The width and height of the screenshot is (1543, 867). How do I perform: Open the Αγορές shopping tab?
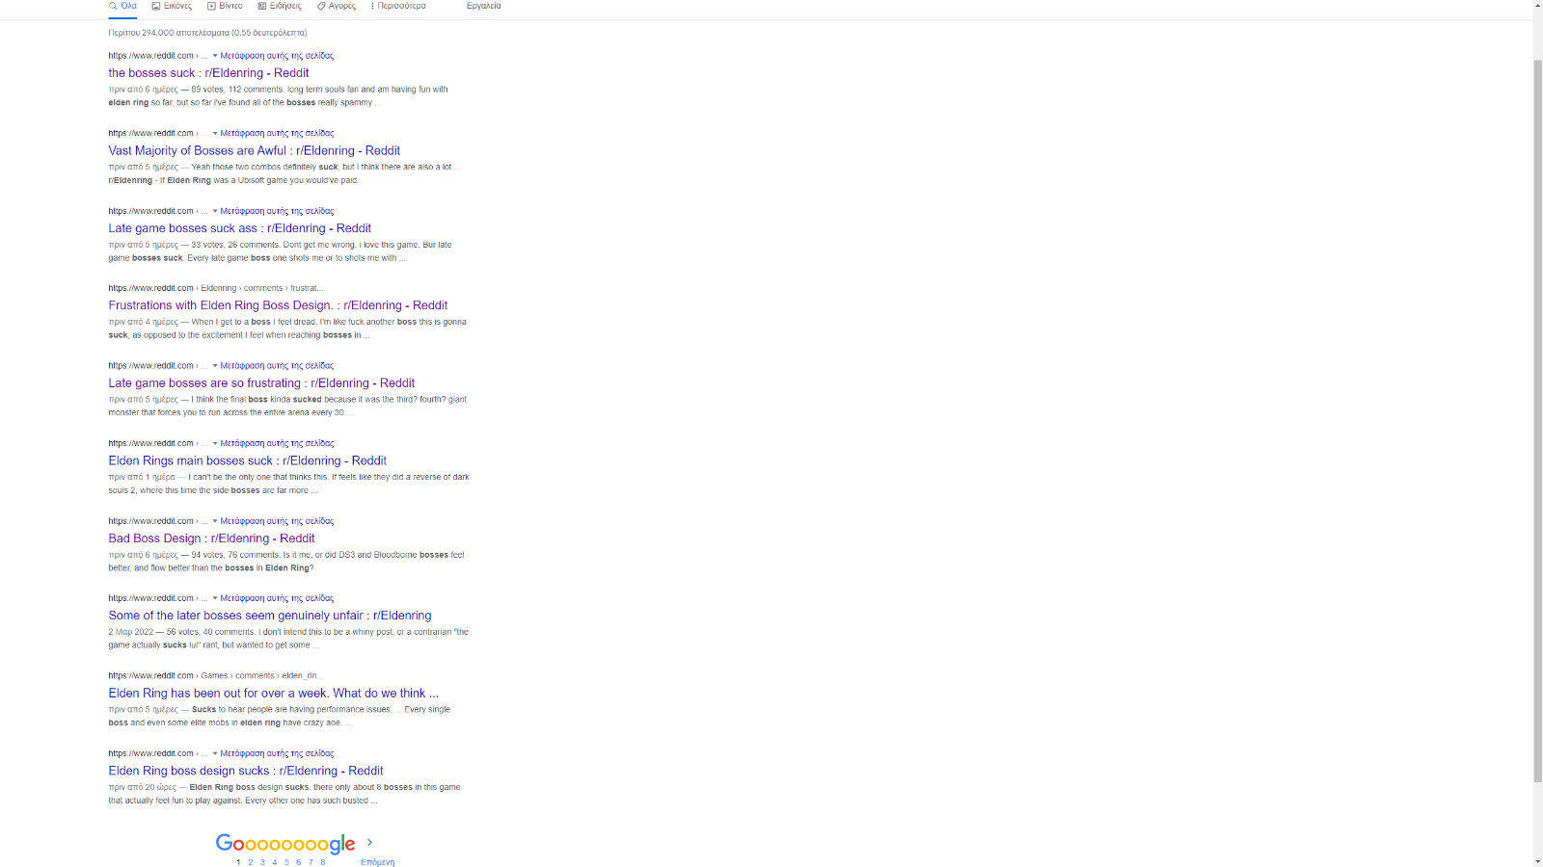(x=337, y=6)
